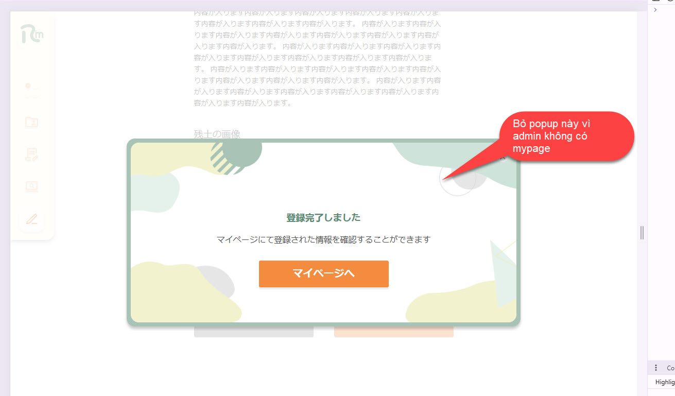Viewport: 675px width, 396px height.
Task: Click the faded orange button below the popup
Action: pyautogui.click(x=393, y=332)
